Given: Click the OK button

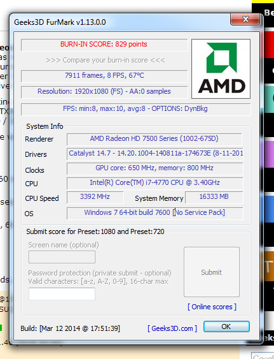Looking at the screenshot, I should point(226,326).
